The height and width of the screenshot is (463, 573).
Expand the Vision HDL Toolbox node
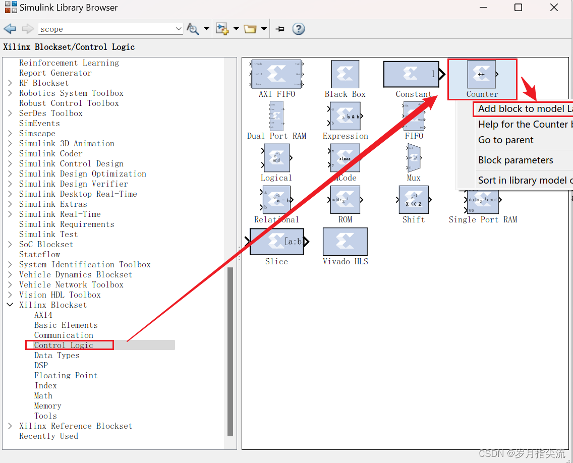10,295
